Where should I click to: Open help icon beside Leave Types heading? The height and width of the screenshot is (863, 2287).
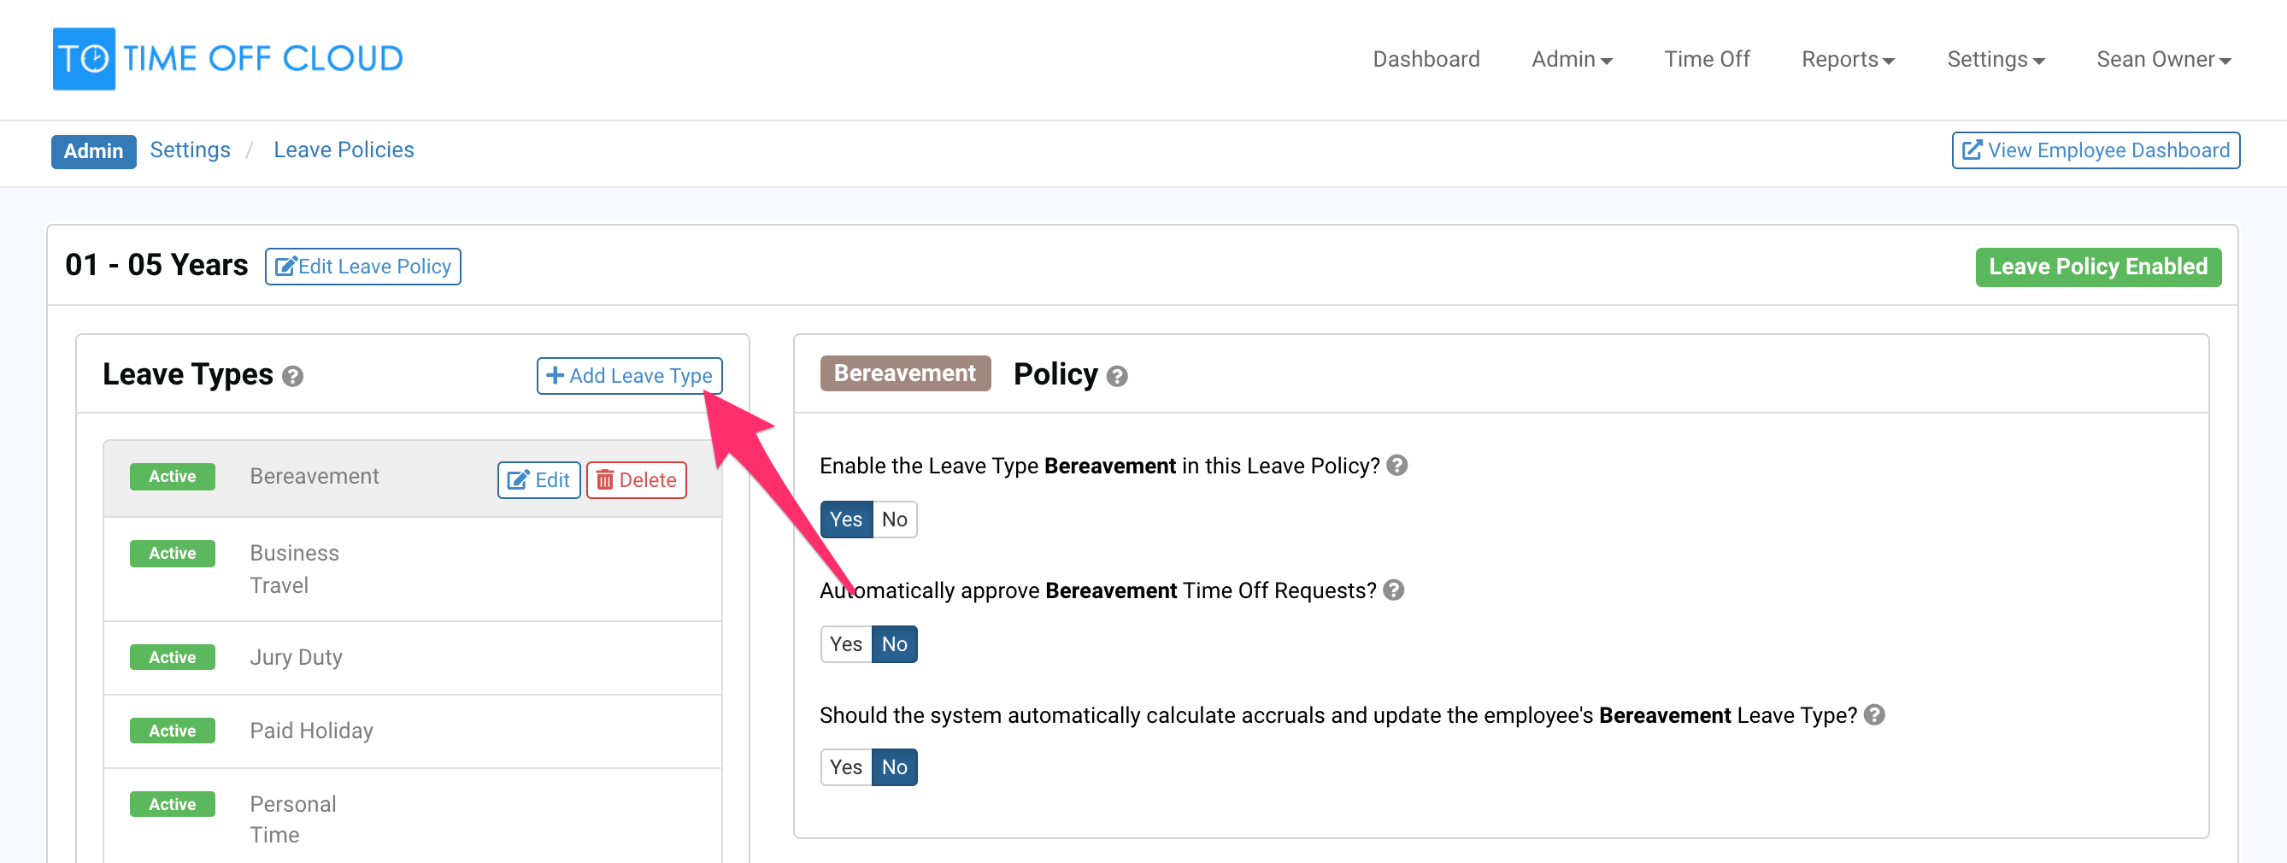pos(293,377)
